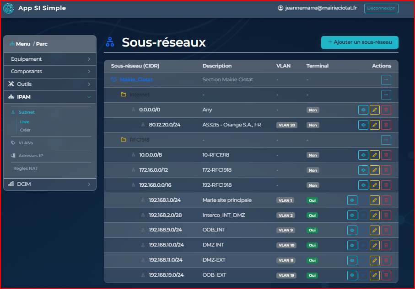Delete the 172.16.0.0/12 subnet
Viewport: 415px width, 289px height.
point(386,170)
